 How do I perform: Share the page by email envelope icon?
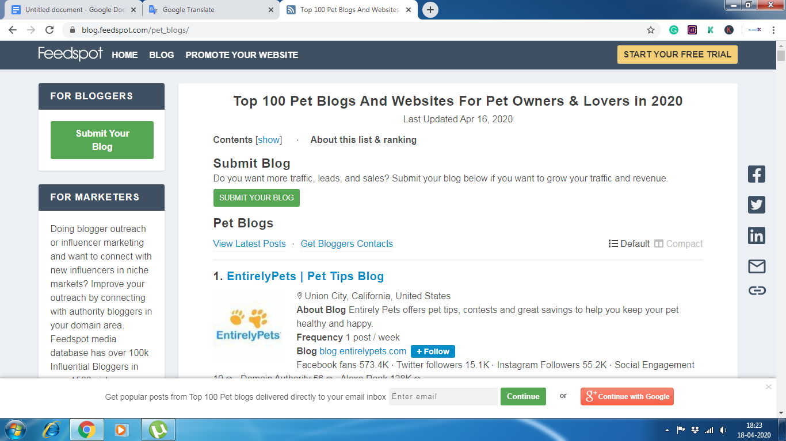pos(757,266)
